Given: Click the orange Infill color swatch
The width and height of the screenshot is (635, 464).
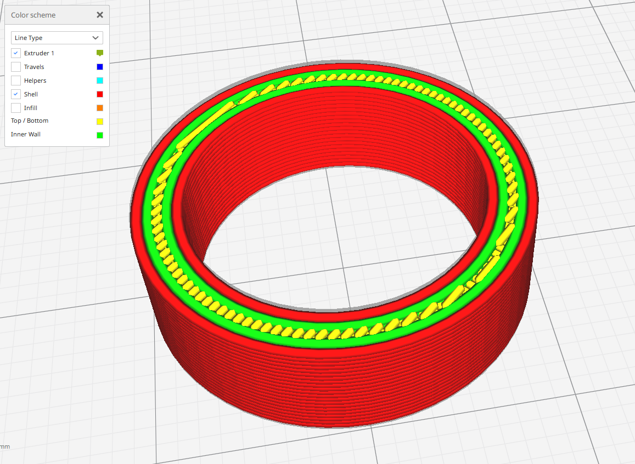Looking at the screenshot, I should tap(100, 108).
